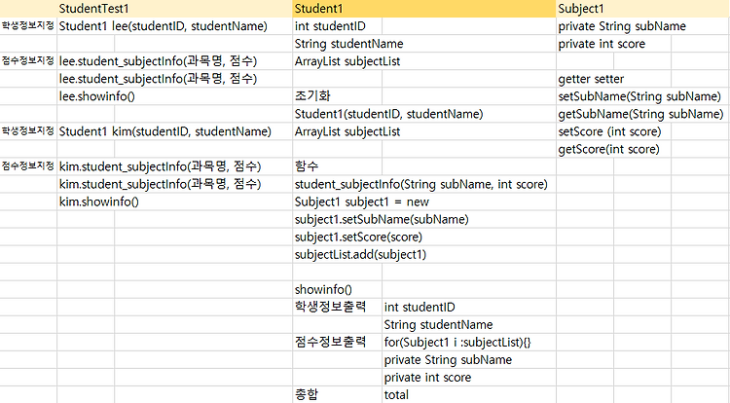Screen dimensions: 730x403
Task: Click the '초기화' cell
Action: (x=312, y=96)
